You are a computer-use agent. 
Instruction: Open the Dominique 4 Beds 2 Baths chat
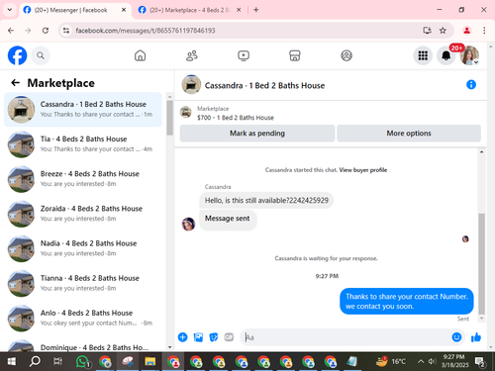pos(83,344)
